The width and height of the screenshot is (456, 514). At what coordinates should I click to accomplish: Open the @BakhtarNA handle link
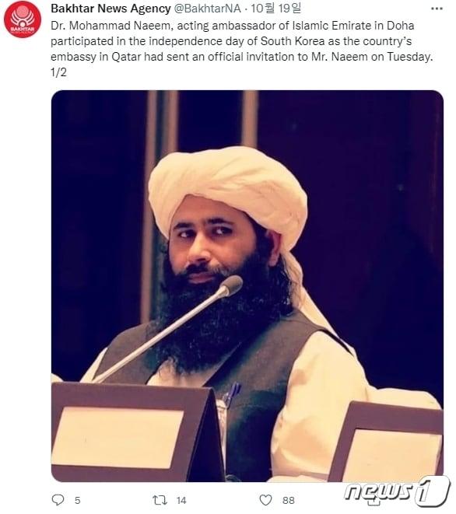(x=207, y=9)
